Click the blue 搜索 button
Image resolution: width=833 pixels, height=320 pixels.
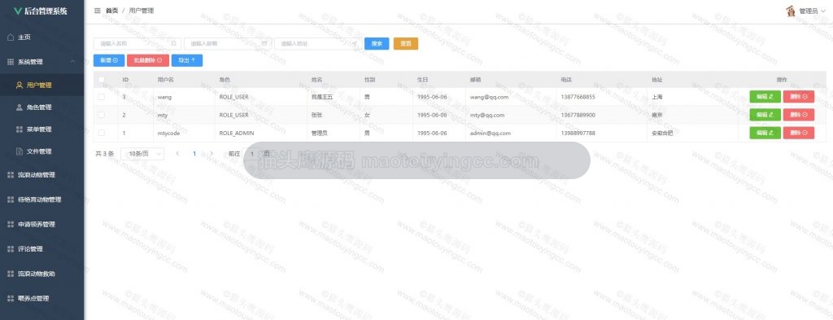click(x=377, y=44)
